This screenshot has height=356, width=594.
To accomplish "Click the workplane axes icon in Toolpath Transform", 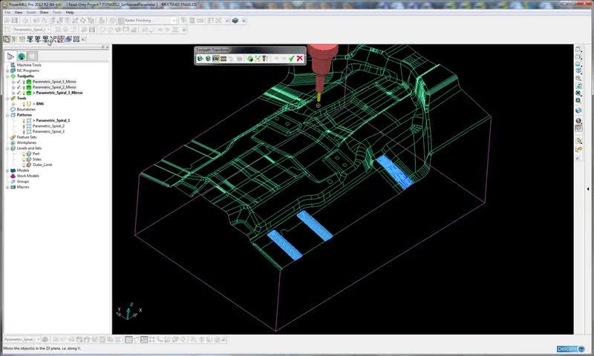I will (x=258, y=59).
